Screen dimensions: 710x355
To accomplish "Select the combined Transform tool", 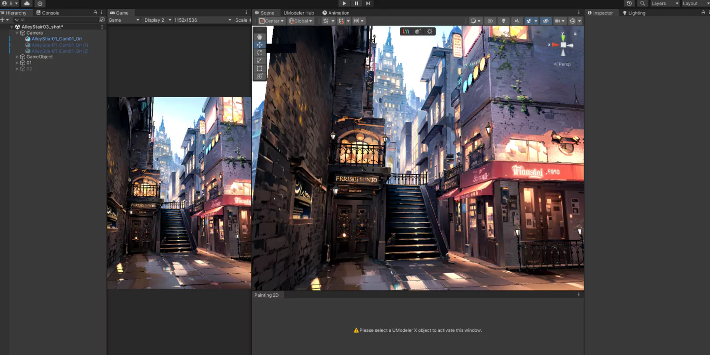I will tap(260, 76).
